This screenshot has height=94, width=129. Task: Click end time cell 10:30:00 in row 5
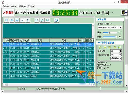[x=25, y=60]
